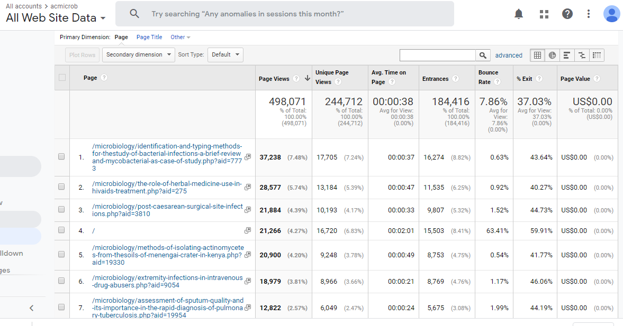Click the advanced filter link
Screen dimensions: 623x326
pos(509,55)
